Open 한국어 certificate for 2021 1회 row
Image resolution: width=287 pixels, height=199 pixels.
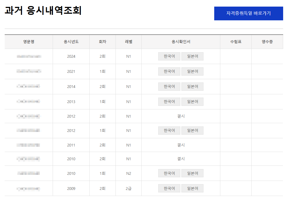click(x=169, y=71)
